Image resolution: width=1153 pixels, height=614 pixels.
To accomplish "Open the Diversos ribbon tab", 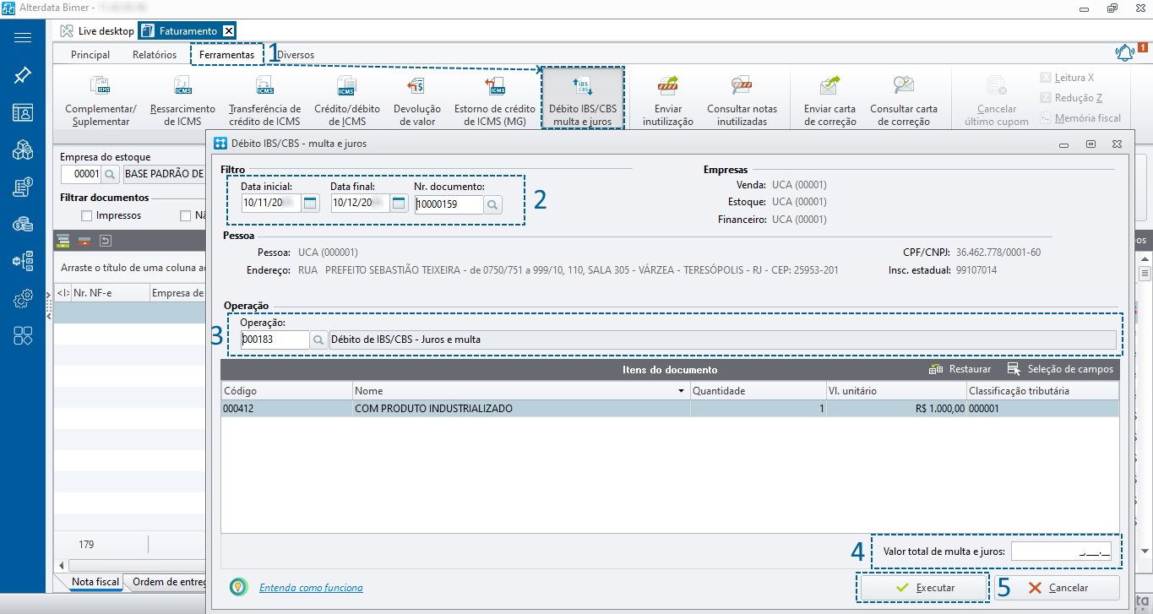I will coord(296,55).
